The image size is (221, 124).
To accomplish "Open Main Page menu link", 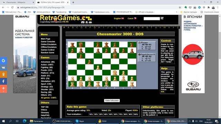I will 45,39.
